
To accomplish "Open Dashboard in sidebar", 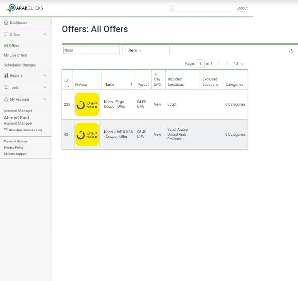I will click(x=19, y=23).
